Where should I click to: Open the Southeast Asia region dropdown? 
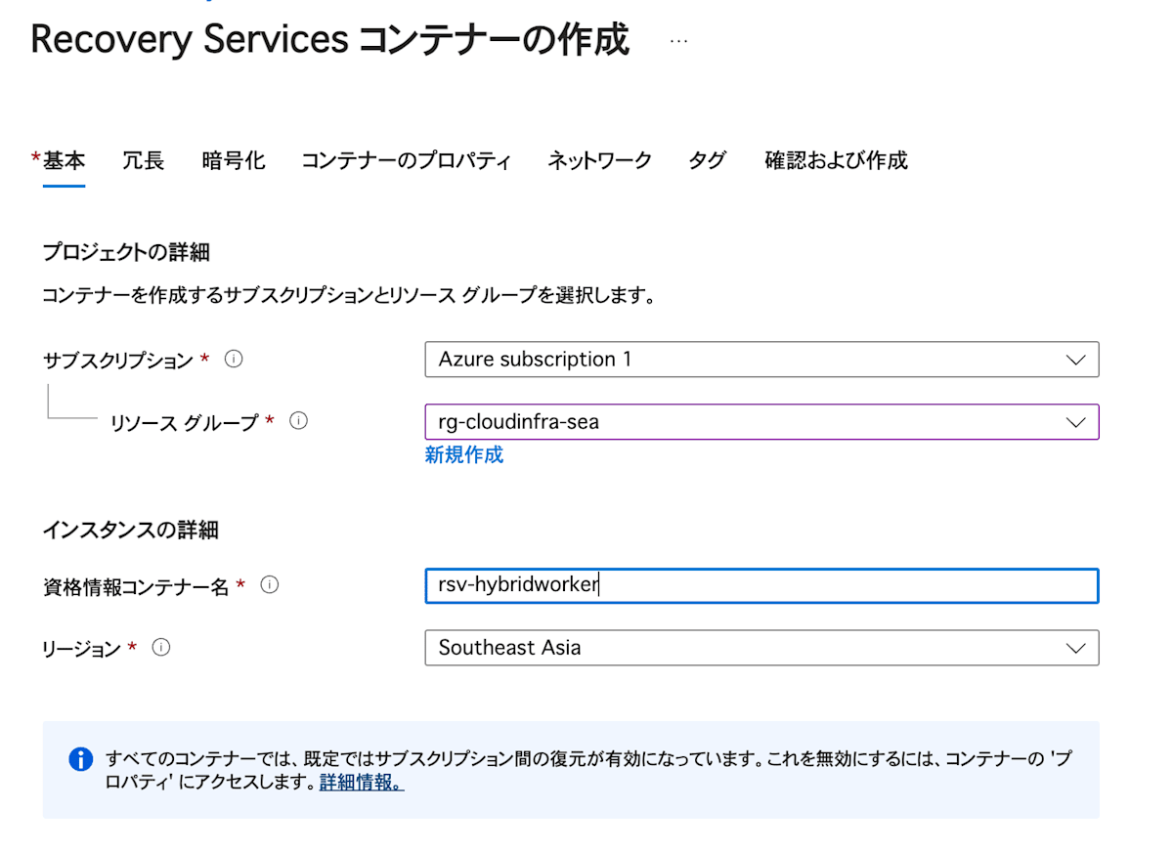point(761,648)
